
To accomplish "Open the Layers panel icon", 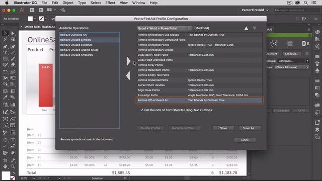I will point(317,130).
